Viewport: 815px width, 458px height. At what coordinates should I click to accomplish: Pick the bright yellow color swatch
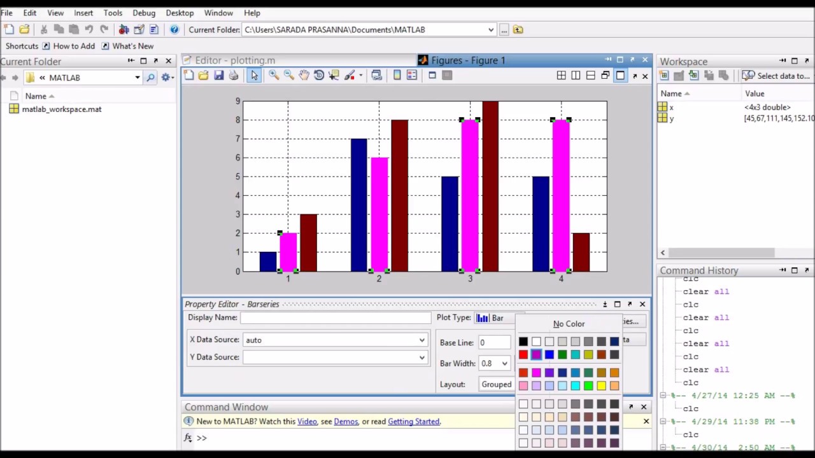coord(601,385)
